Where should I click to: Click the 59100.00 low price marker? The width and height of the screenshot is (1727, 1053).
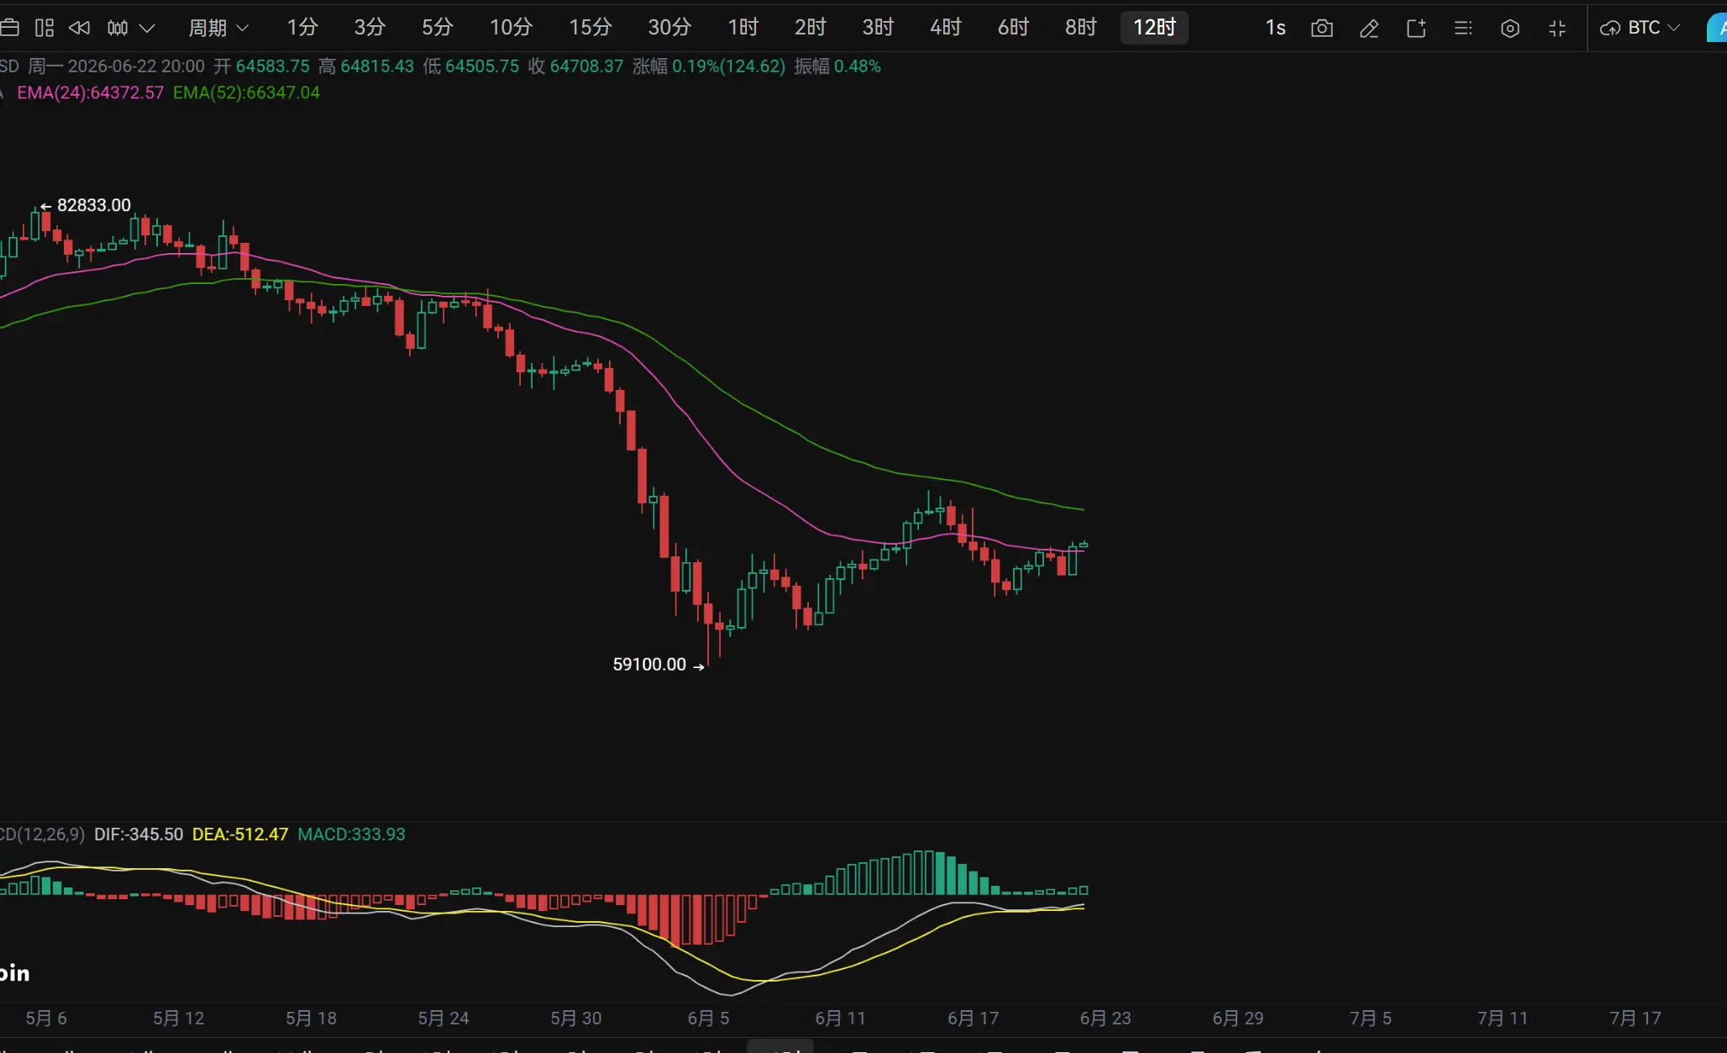[649, 665]
